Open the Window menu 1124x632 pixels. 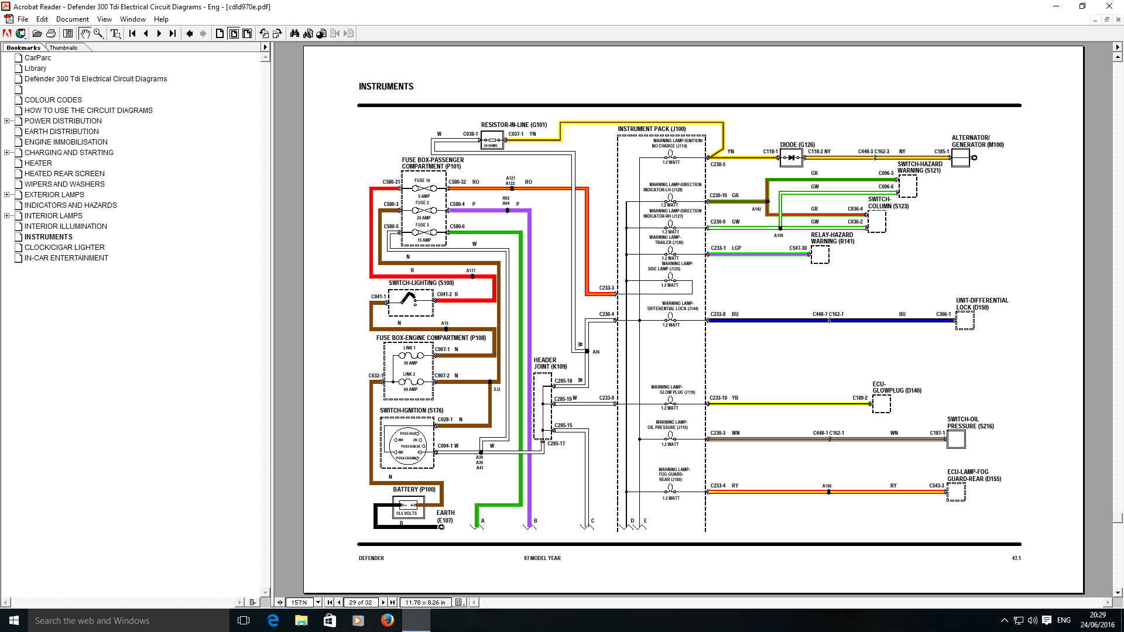coord(133,19)
